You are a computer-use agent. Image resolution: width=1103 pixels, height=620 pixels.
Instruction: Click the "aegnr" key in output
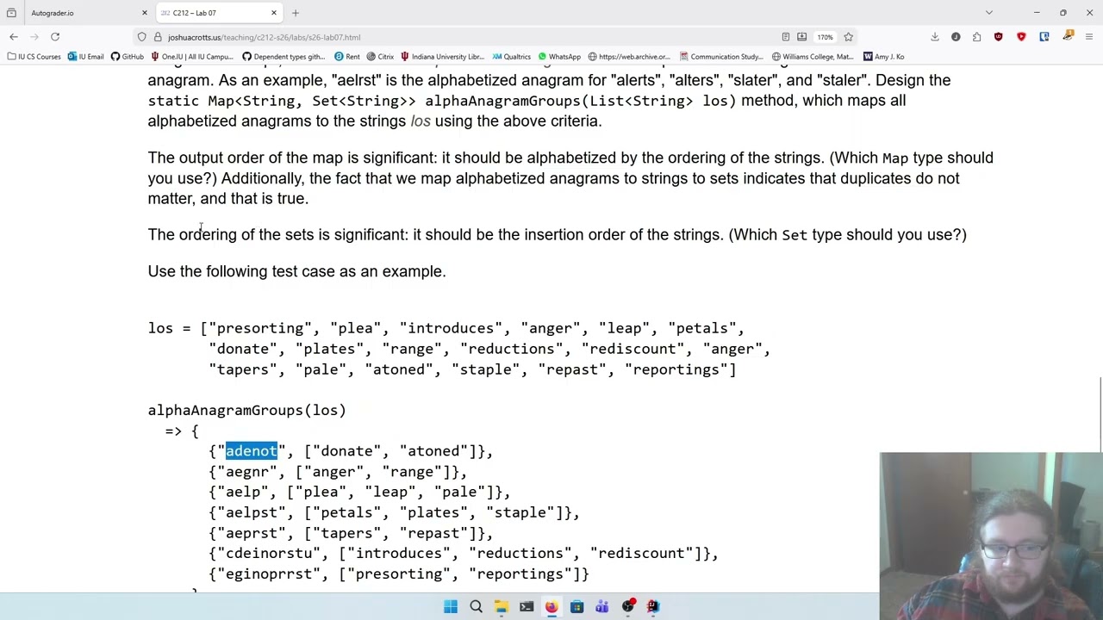point(247,472)
